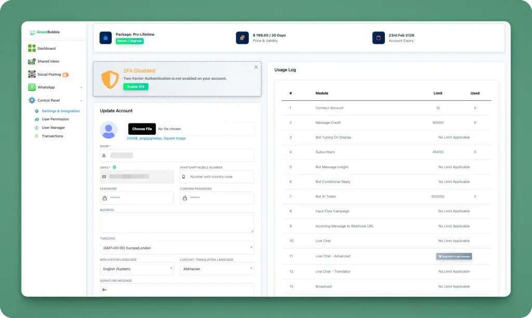Expand the WhatsApp sidebar section

[x=81, y=87]
